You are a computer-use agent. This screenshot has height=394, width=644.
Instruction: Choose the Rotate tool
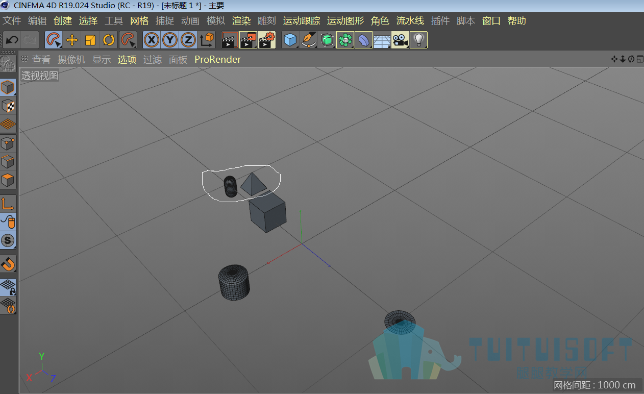[x=109, y=40]
